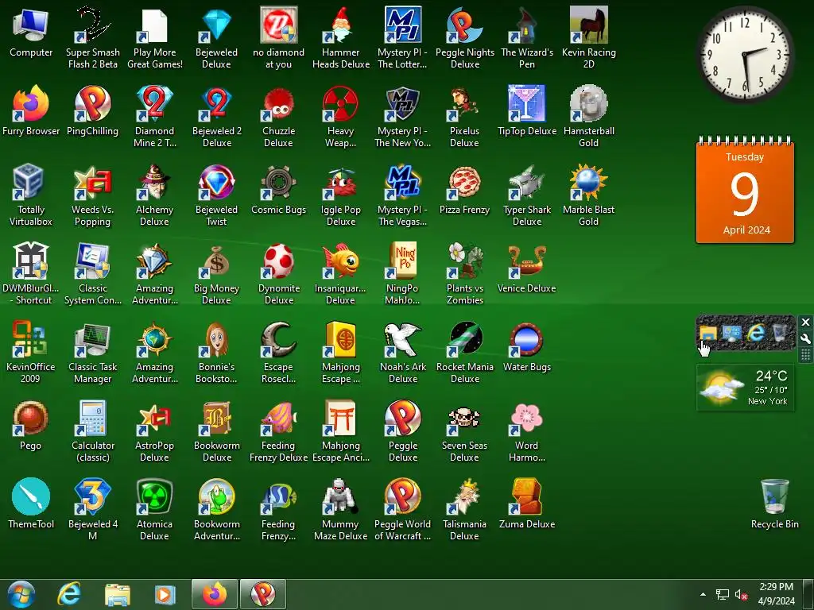The height and width of the screenshot is (610, 814).
Task: Open The Wizard's Pen shortcut
Action: click(x=527, y=25)
